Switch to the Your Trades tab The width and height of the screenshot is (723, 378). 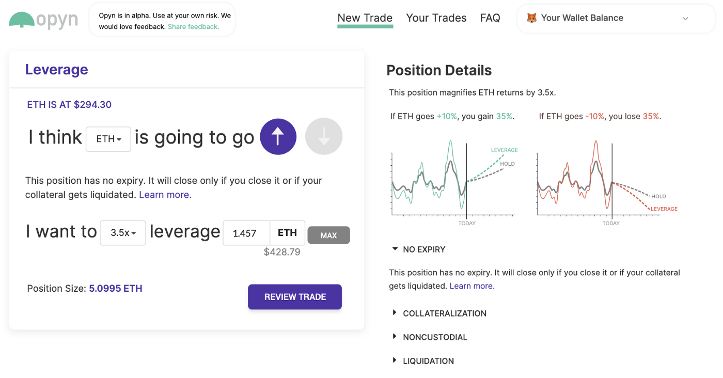pyautogui.click(x=436, y=18)
